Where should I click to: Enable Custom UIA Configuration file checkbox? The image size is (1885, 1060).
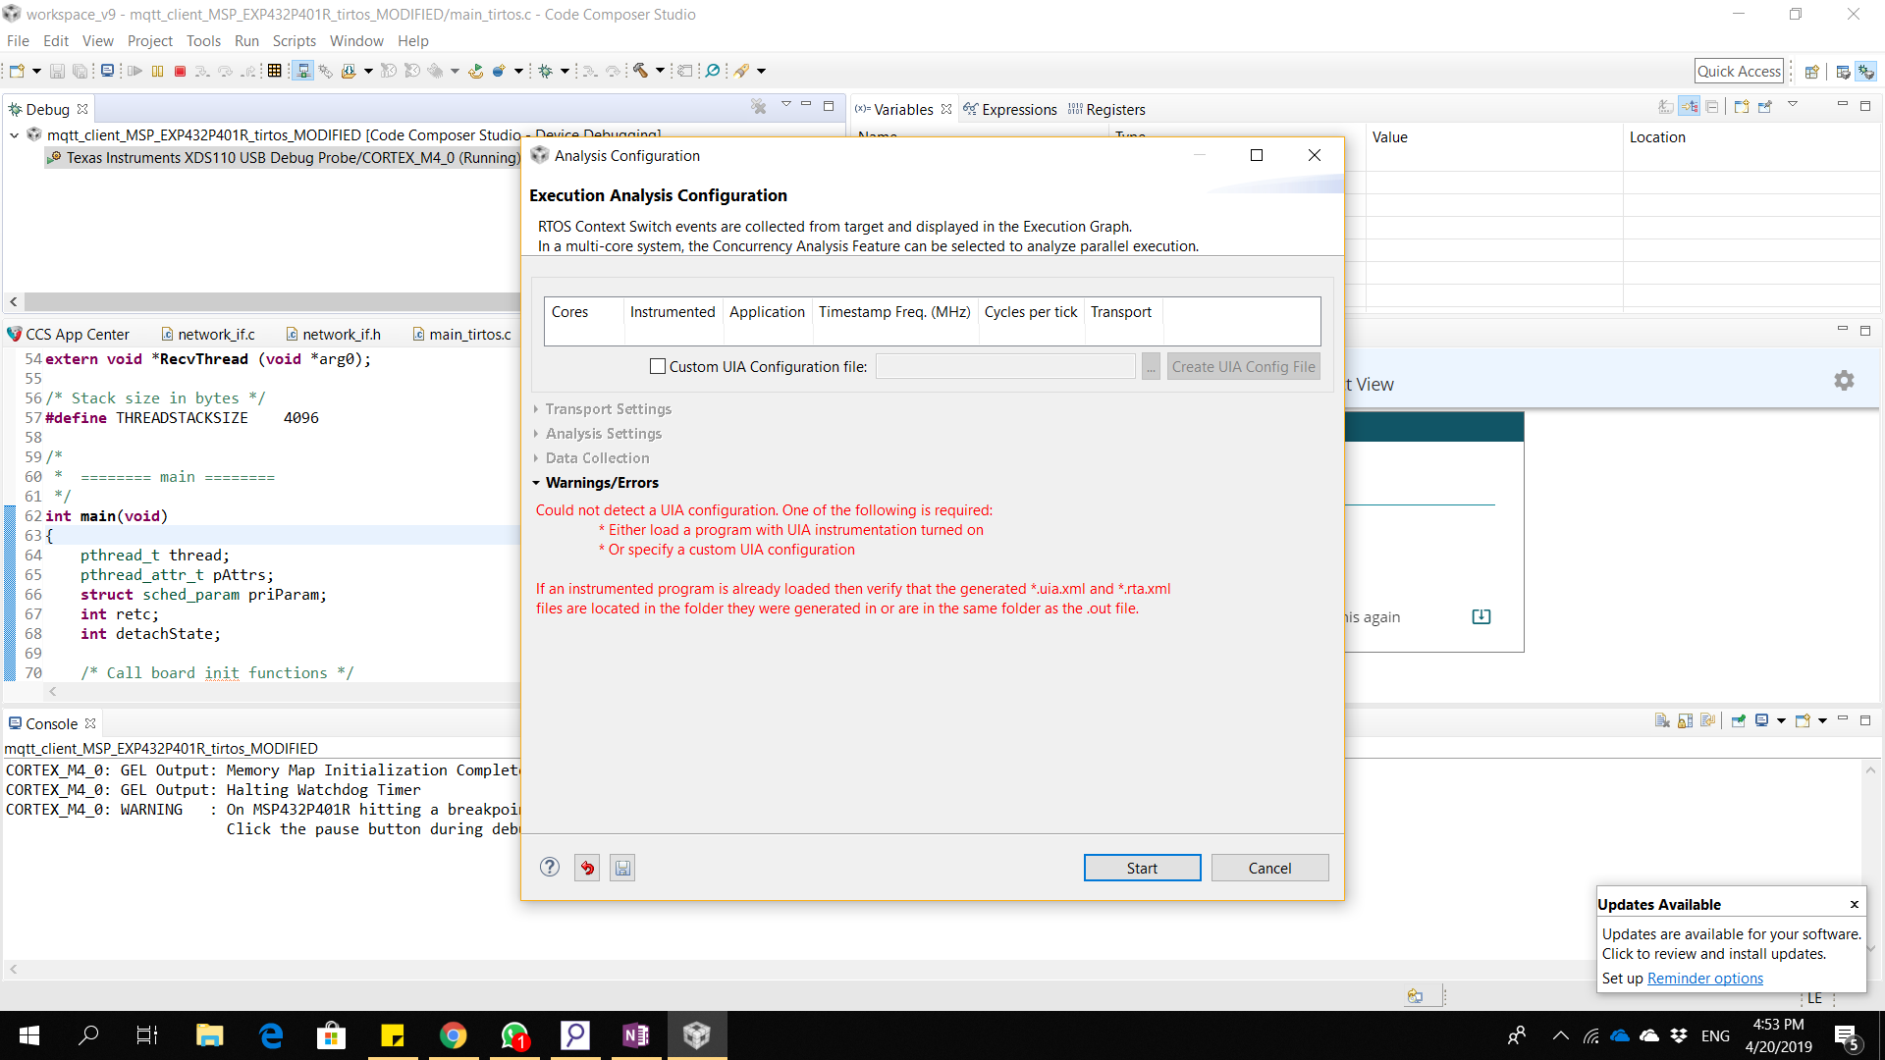tap(658, 366)
